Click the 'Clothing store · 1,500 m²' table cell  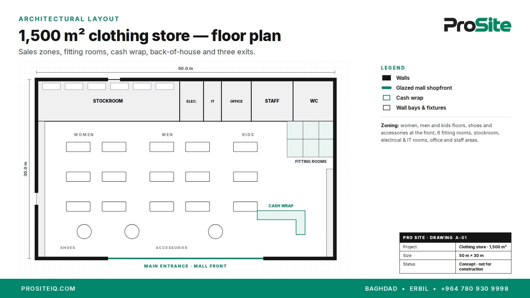pyautogui.click(x=483, y=247)
